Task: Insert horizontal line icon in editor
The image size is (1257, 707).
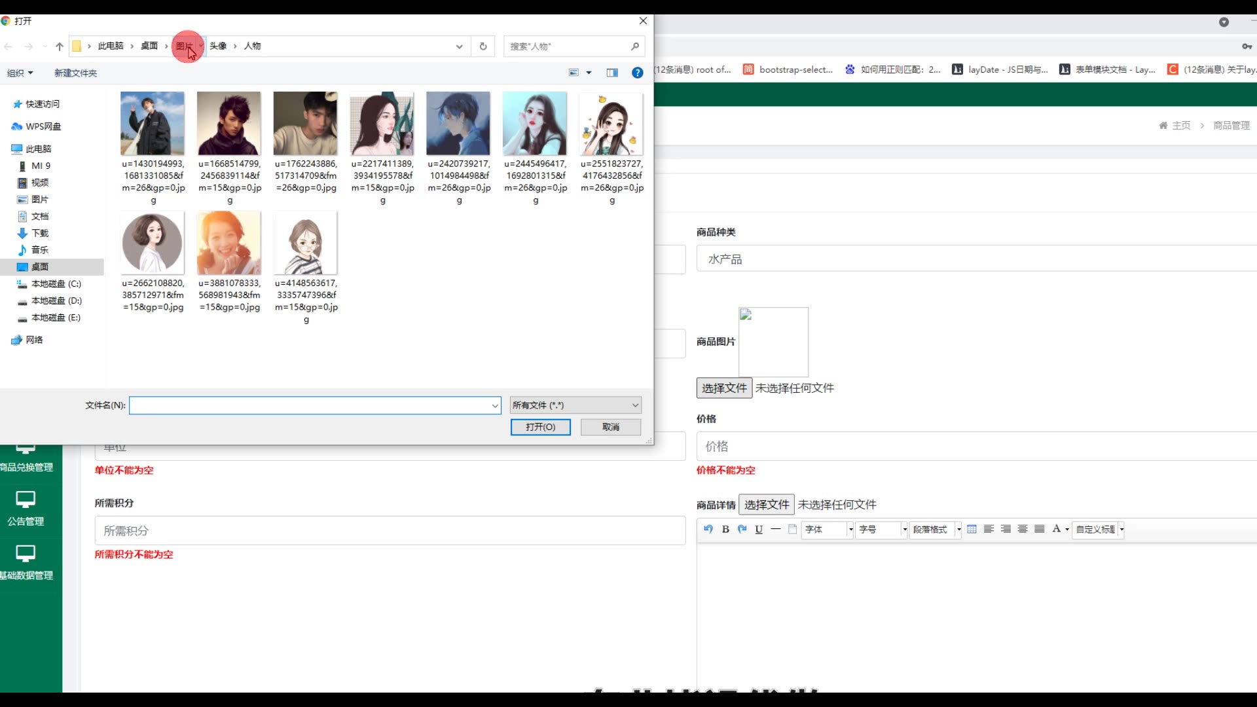Action: pos(776,529)
